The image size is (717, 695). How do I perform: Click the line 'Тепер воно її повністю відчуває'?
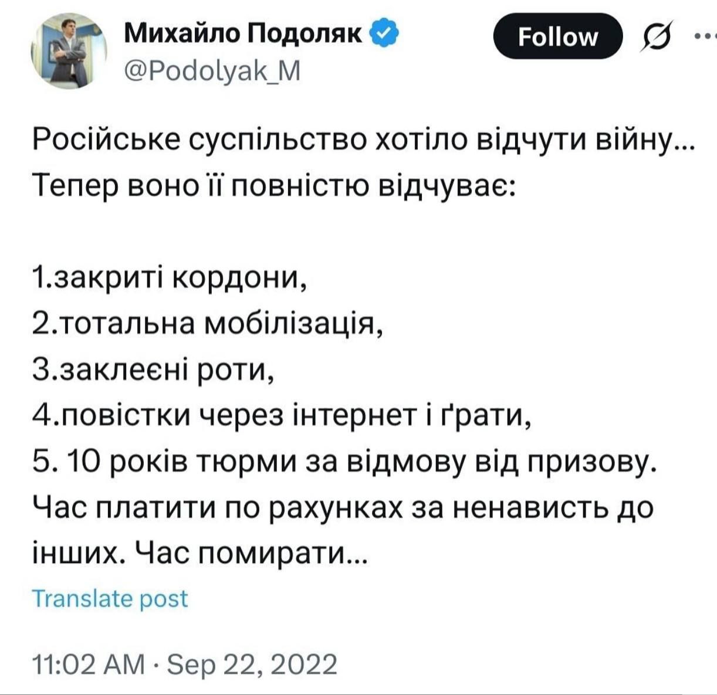click(273, 187)
